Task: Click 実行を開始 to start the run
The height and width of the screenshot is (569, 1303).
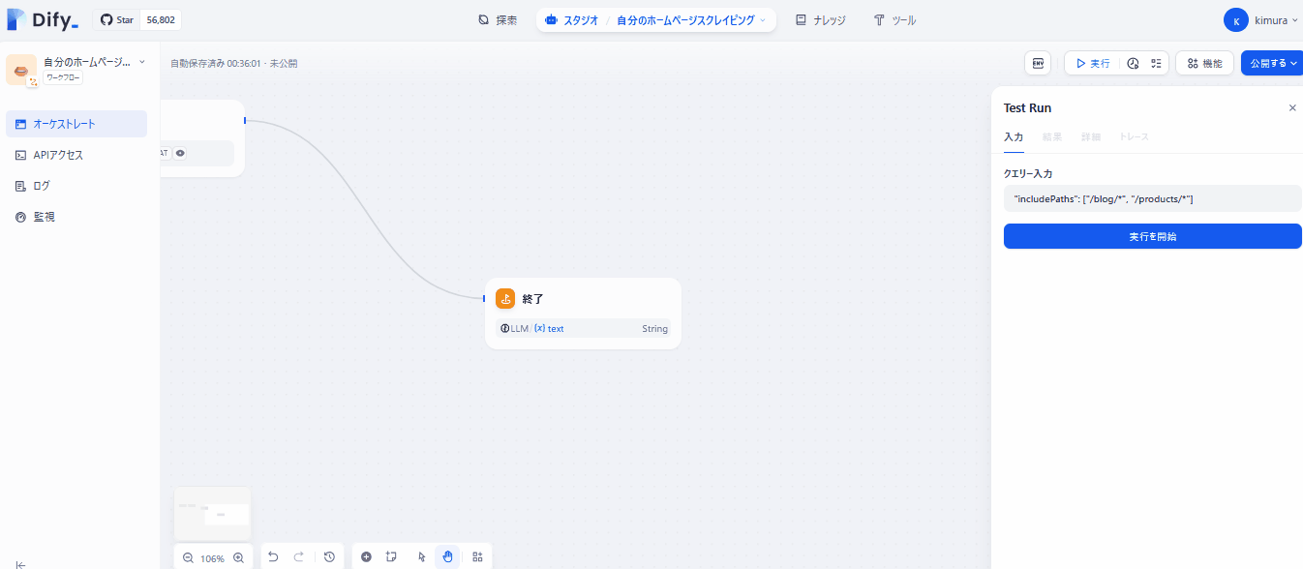Action: [1151, 235]
